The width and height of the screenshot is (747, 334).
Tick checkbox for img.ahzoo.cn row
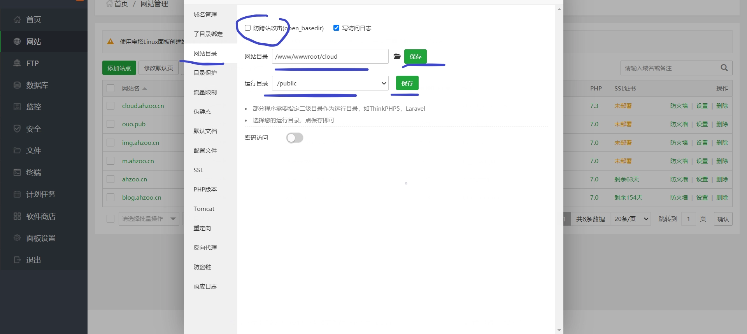point(110,143)
